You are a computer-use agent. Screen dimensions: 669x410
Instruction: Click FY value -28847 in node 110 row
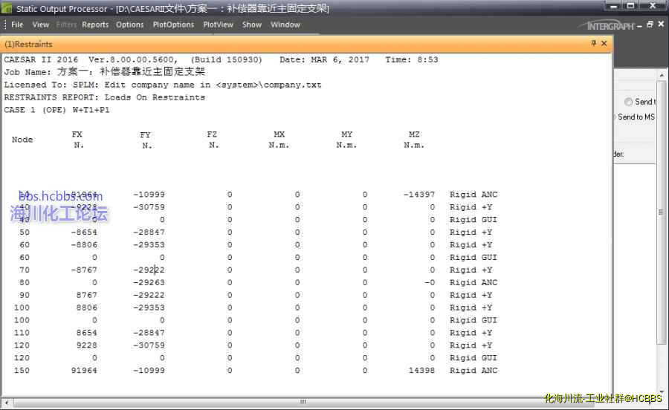(149, 333)
